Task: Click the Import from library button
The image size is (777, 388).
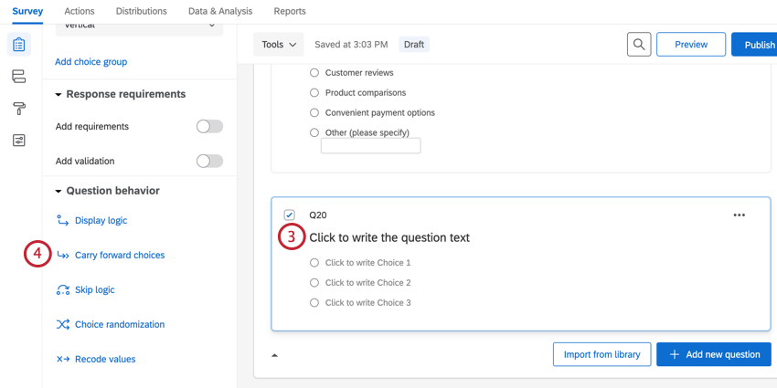Action: tap(601, 354)
